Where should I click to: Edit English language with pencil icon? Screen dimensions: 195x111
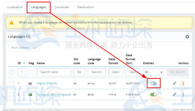tap(175, 83)
